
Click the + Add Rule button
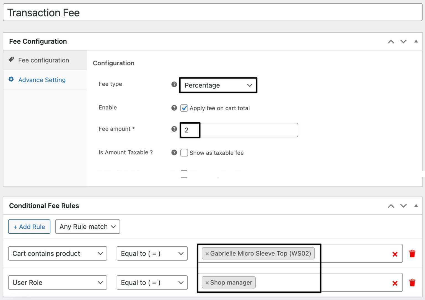click(x=29, y=226)
